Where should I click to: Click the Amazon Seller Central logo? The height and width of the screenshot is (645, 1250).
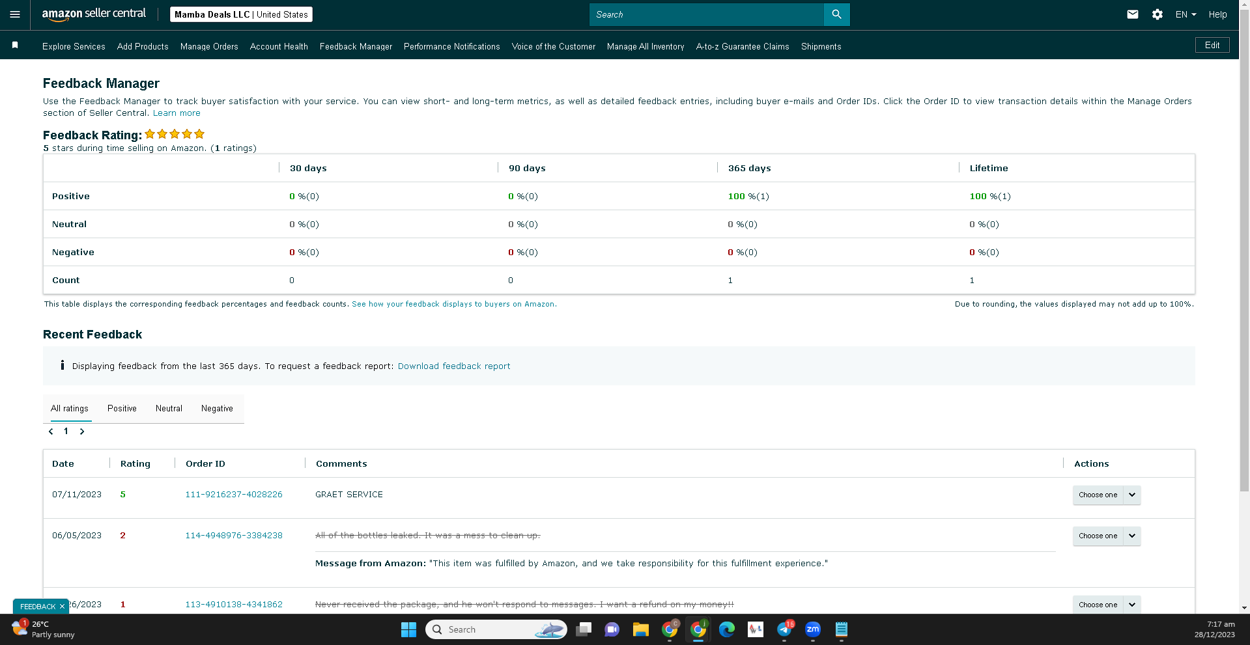pyautogui.click(x=94, y=14)
